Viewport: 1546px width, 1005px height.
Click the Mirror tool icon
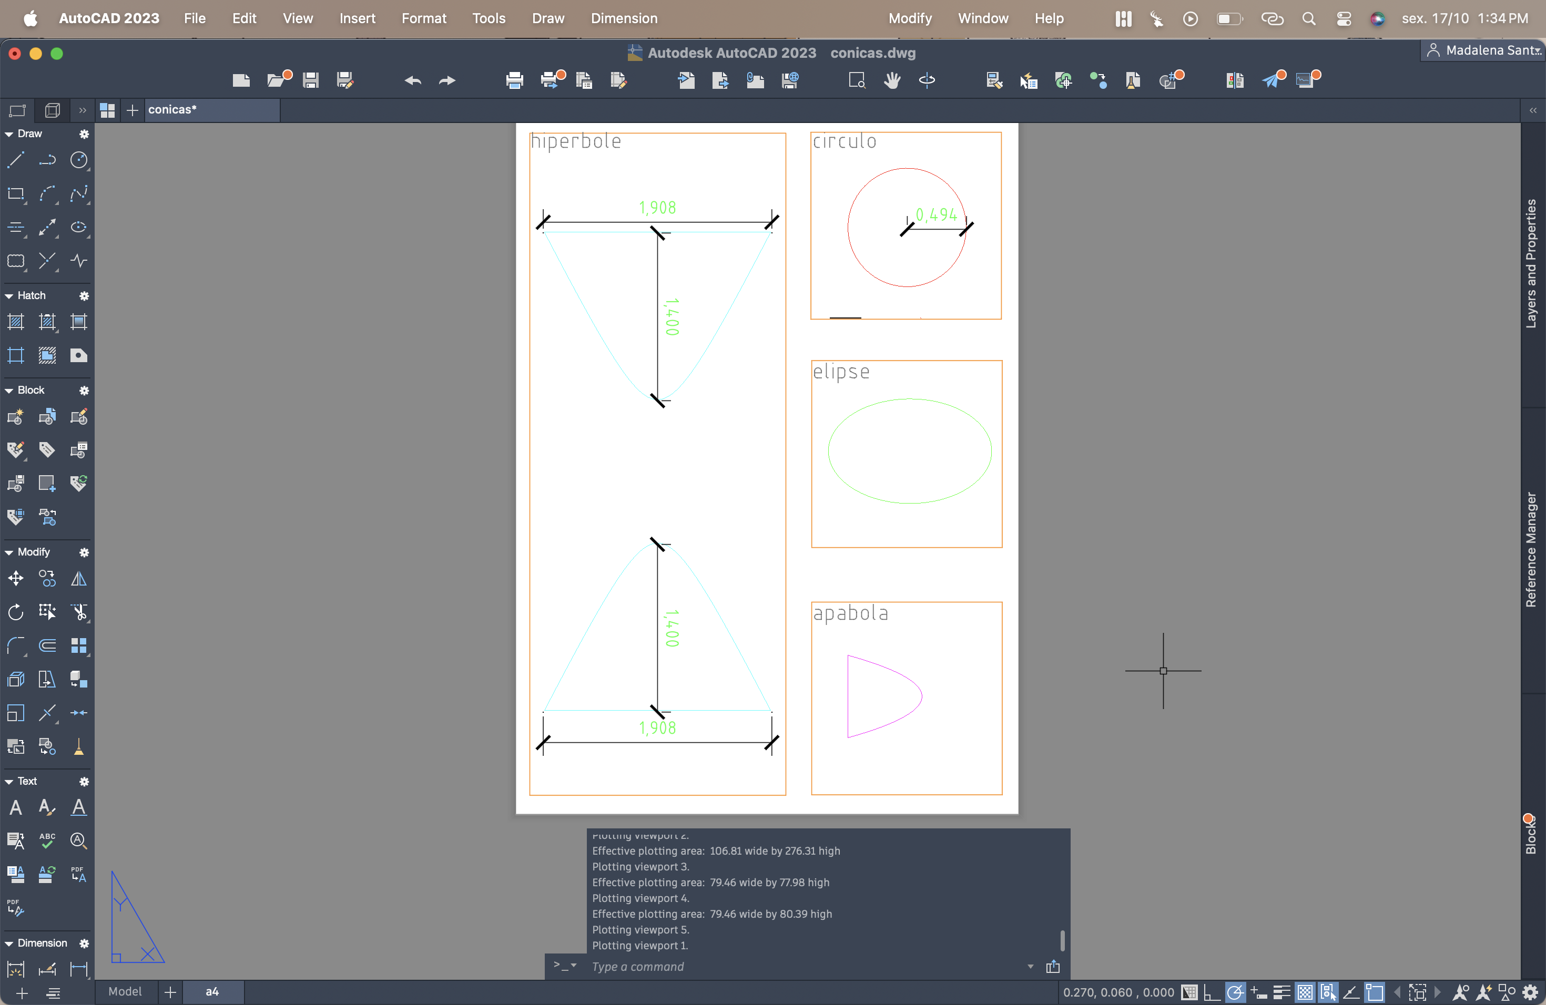[78, 578]
